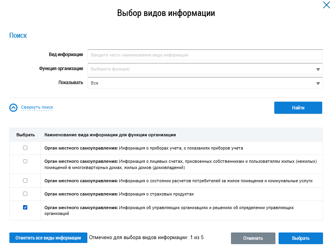Click the Наименование вида информации column header

[x=110, y=135]
